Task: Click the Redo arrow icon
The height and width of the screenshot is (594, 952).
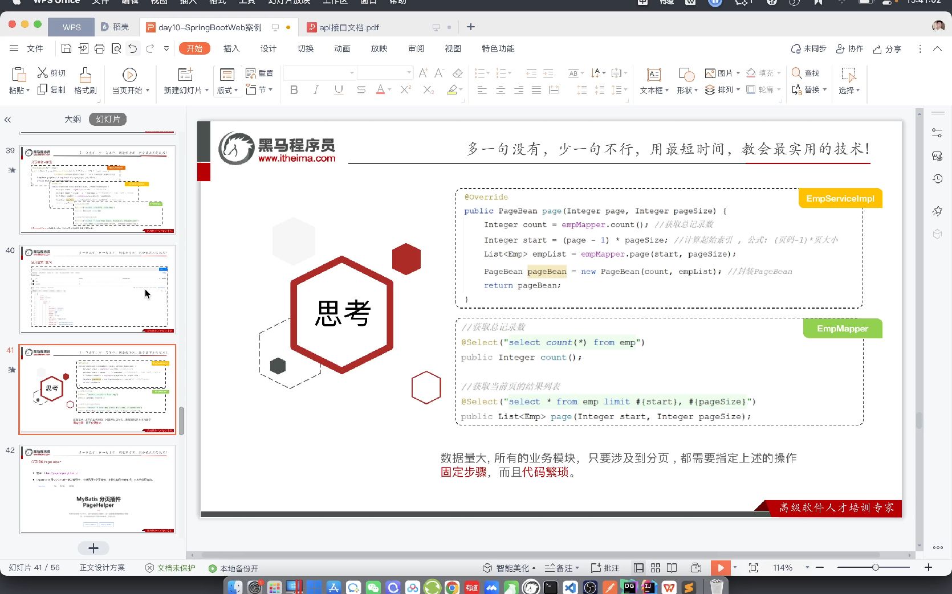Action: [x=150, y=49]
